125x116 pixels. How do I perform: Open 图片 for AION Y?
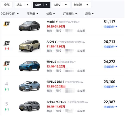coord(59,51)
